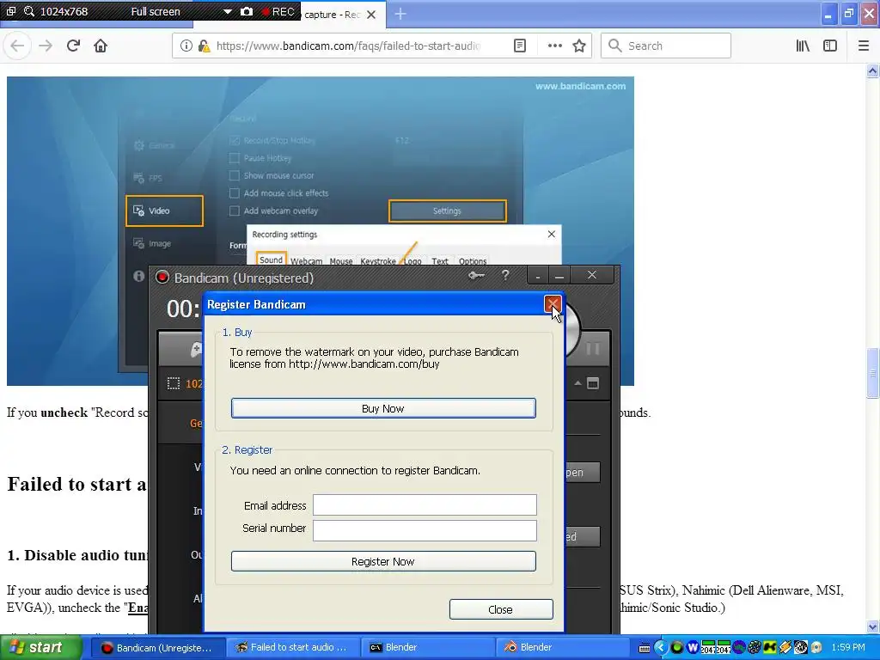
Task: Go forward in browser history
Action: tap(46, 46)
